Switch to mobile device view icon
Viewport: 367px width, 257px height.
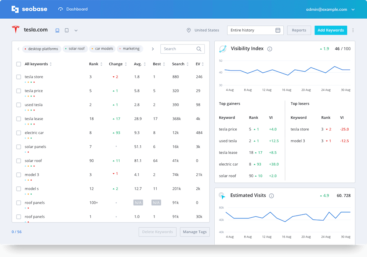pyautogui.click(x=67, y=30)
